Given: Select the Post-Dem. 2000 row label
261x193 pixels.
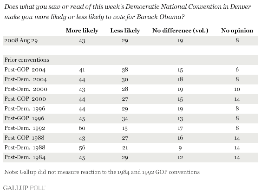Looking at the screenshot, I should [x=26, y=89].
